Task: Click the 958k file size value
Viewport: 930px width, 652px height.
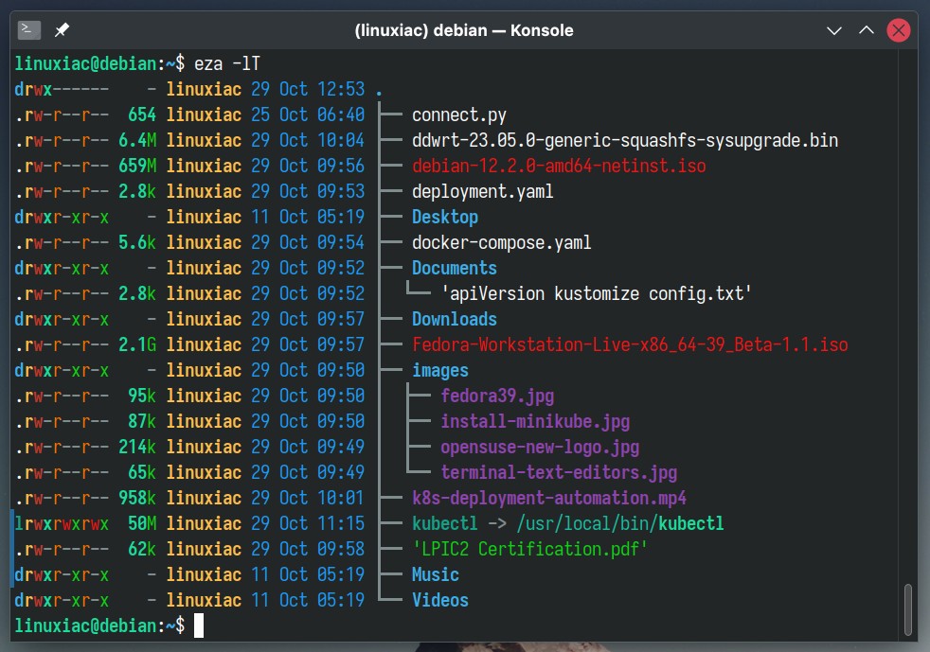Action: coord(137,498)
